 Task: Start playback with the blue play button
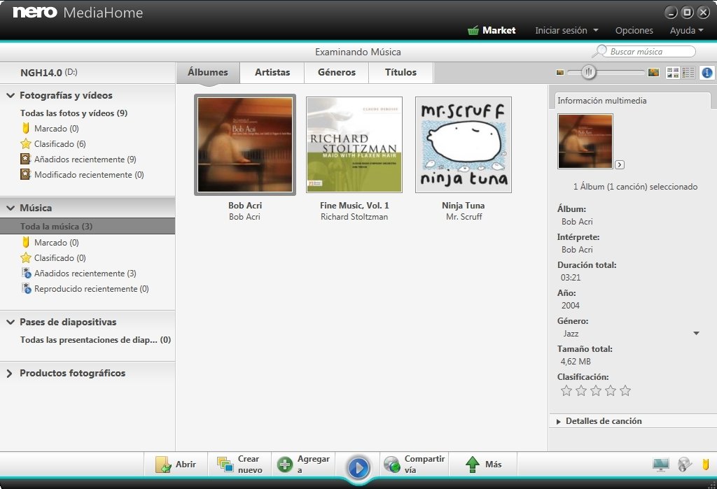[358, 467]
